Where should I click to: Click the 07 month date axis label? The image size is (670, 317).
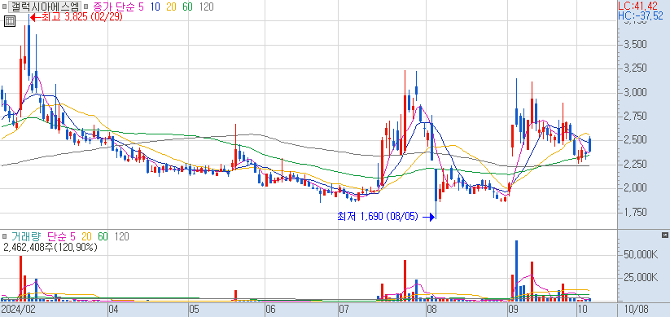point(344,309)
